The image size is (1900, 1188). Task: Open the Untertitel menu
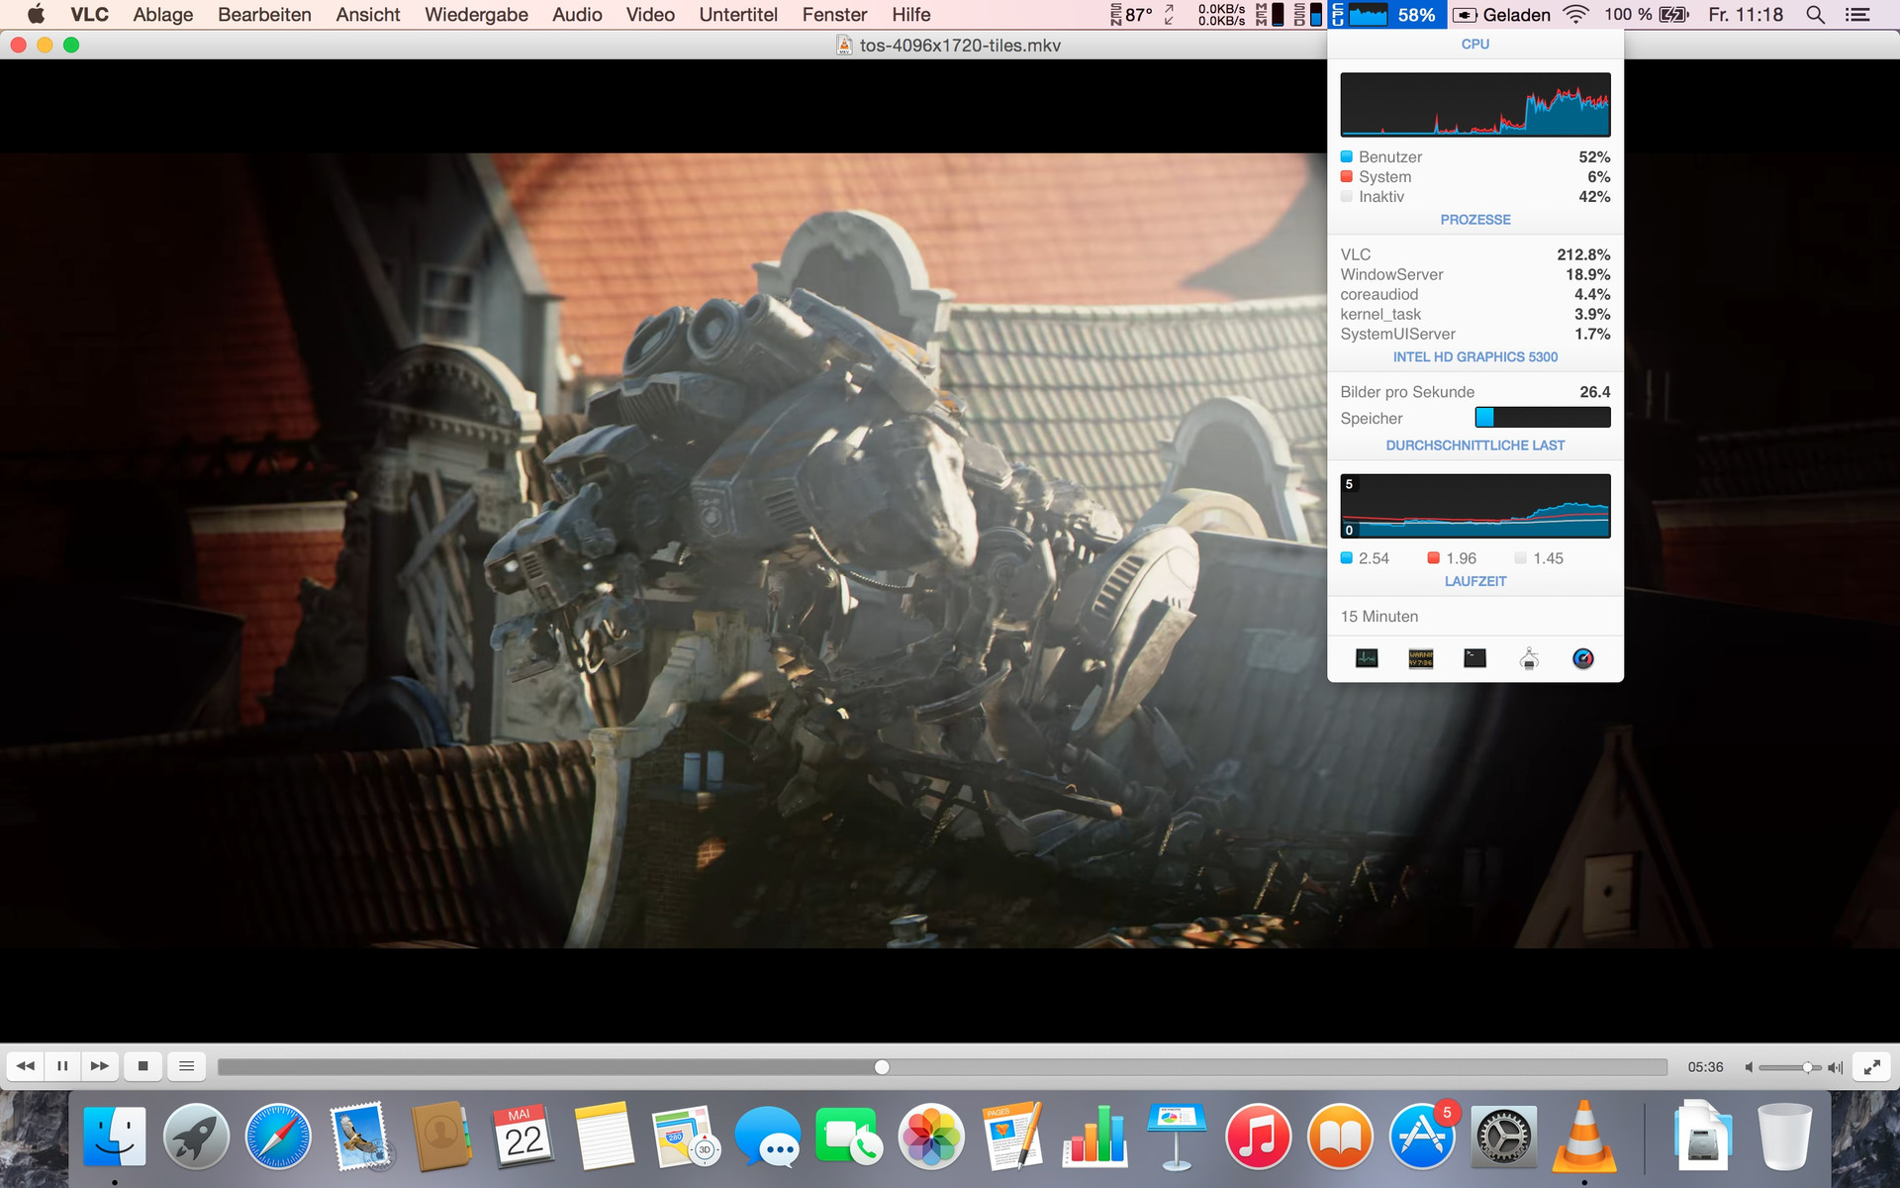click(x=738, y=15)
